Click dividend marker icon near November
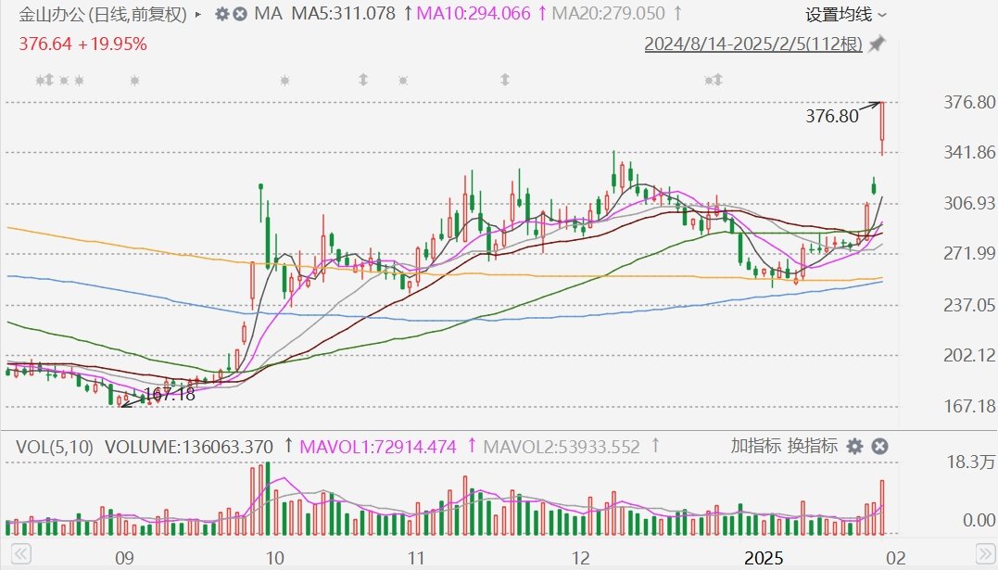The width and height of the screenshot is (998, 570). point(364,81)
